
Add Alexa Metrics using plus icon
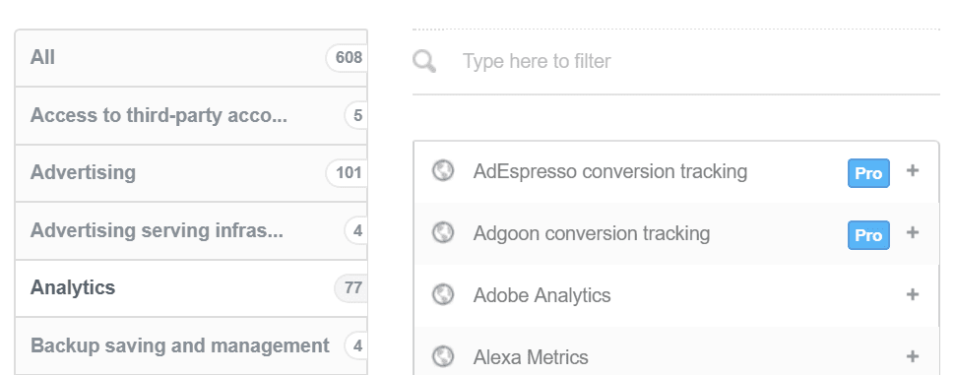coord(912,356)
